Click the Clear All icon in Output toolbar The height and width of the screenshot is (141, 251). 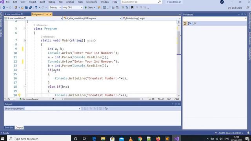click(100, 108)
